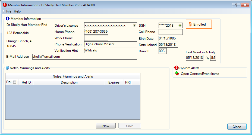Image resolution: width=252 pixels, height=135 pixels.
Task: Click the empty Cell Phone field
Action: pos(171,32)
